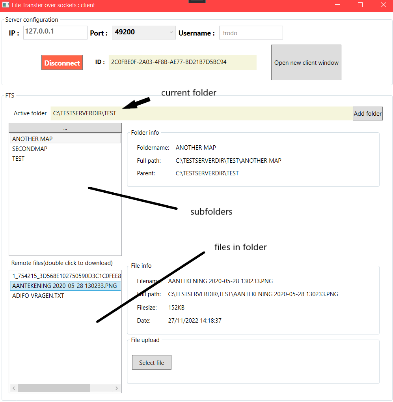Click Open new client window
The width and height of the screenshot is (393, 402).
306,62
